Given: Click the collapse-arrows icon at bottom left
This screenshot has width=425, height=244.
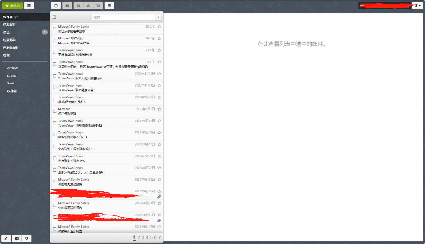Looking at the screenshot, I should (6, 238).
